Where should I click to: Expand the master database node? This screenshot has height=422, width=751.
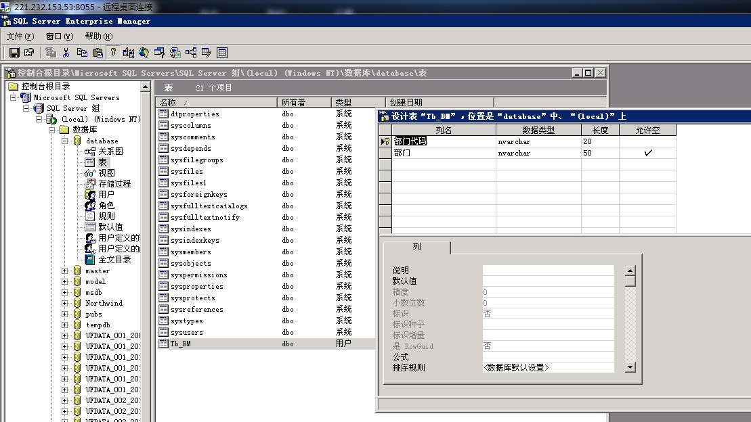click(64, 271)
